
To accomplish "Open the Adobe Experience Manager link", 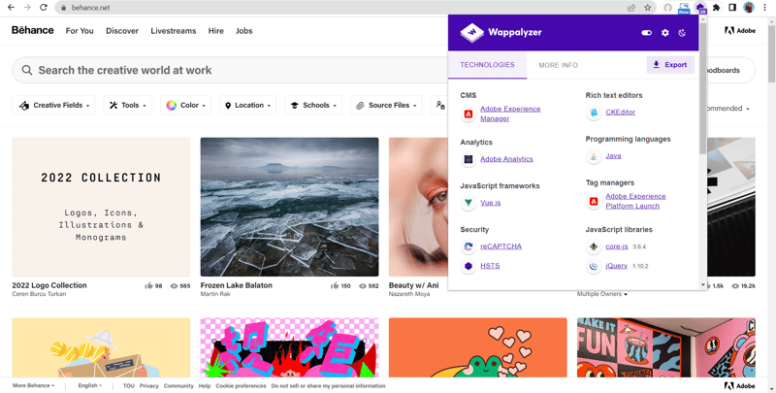I will tap(510, 114).
